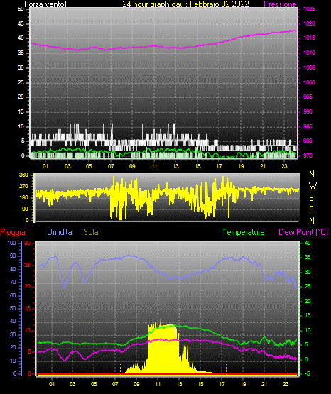Click 90 on the wind direction axis
Screen dimensions: 331x394
[x=25, y=209]
